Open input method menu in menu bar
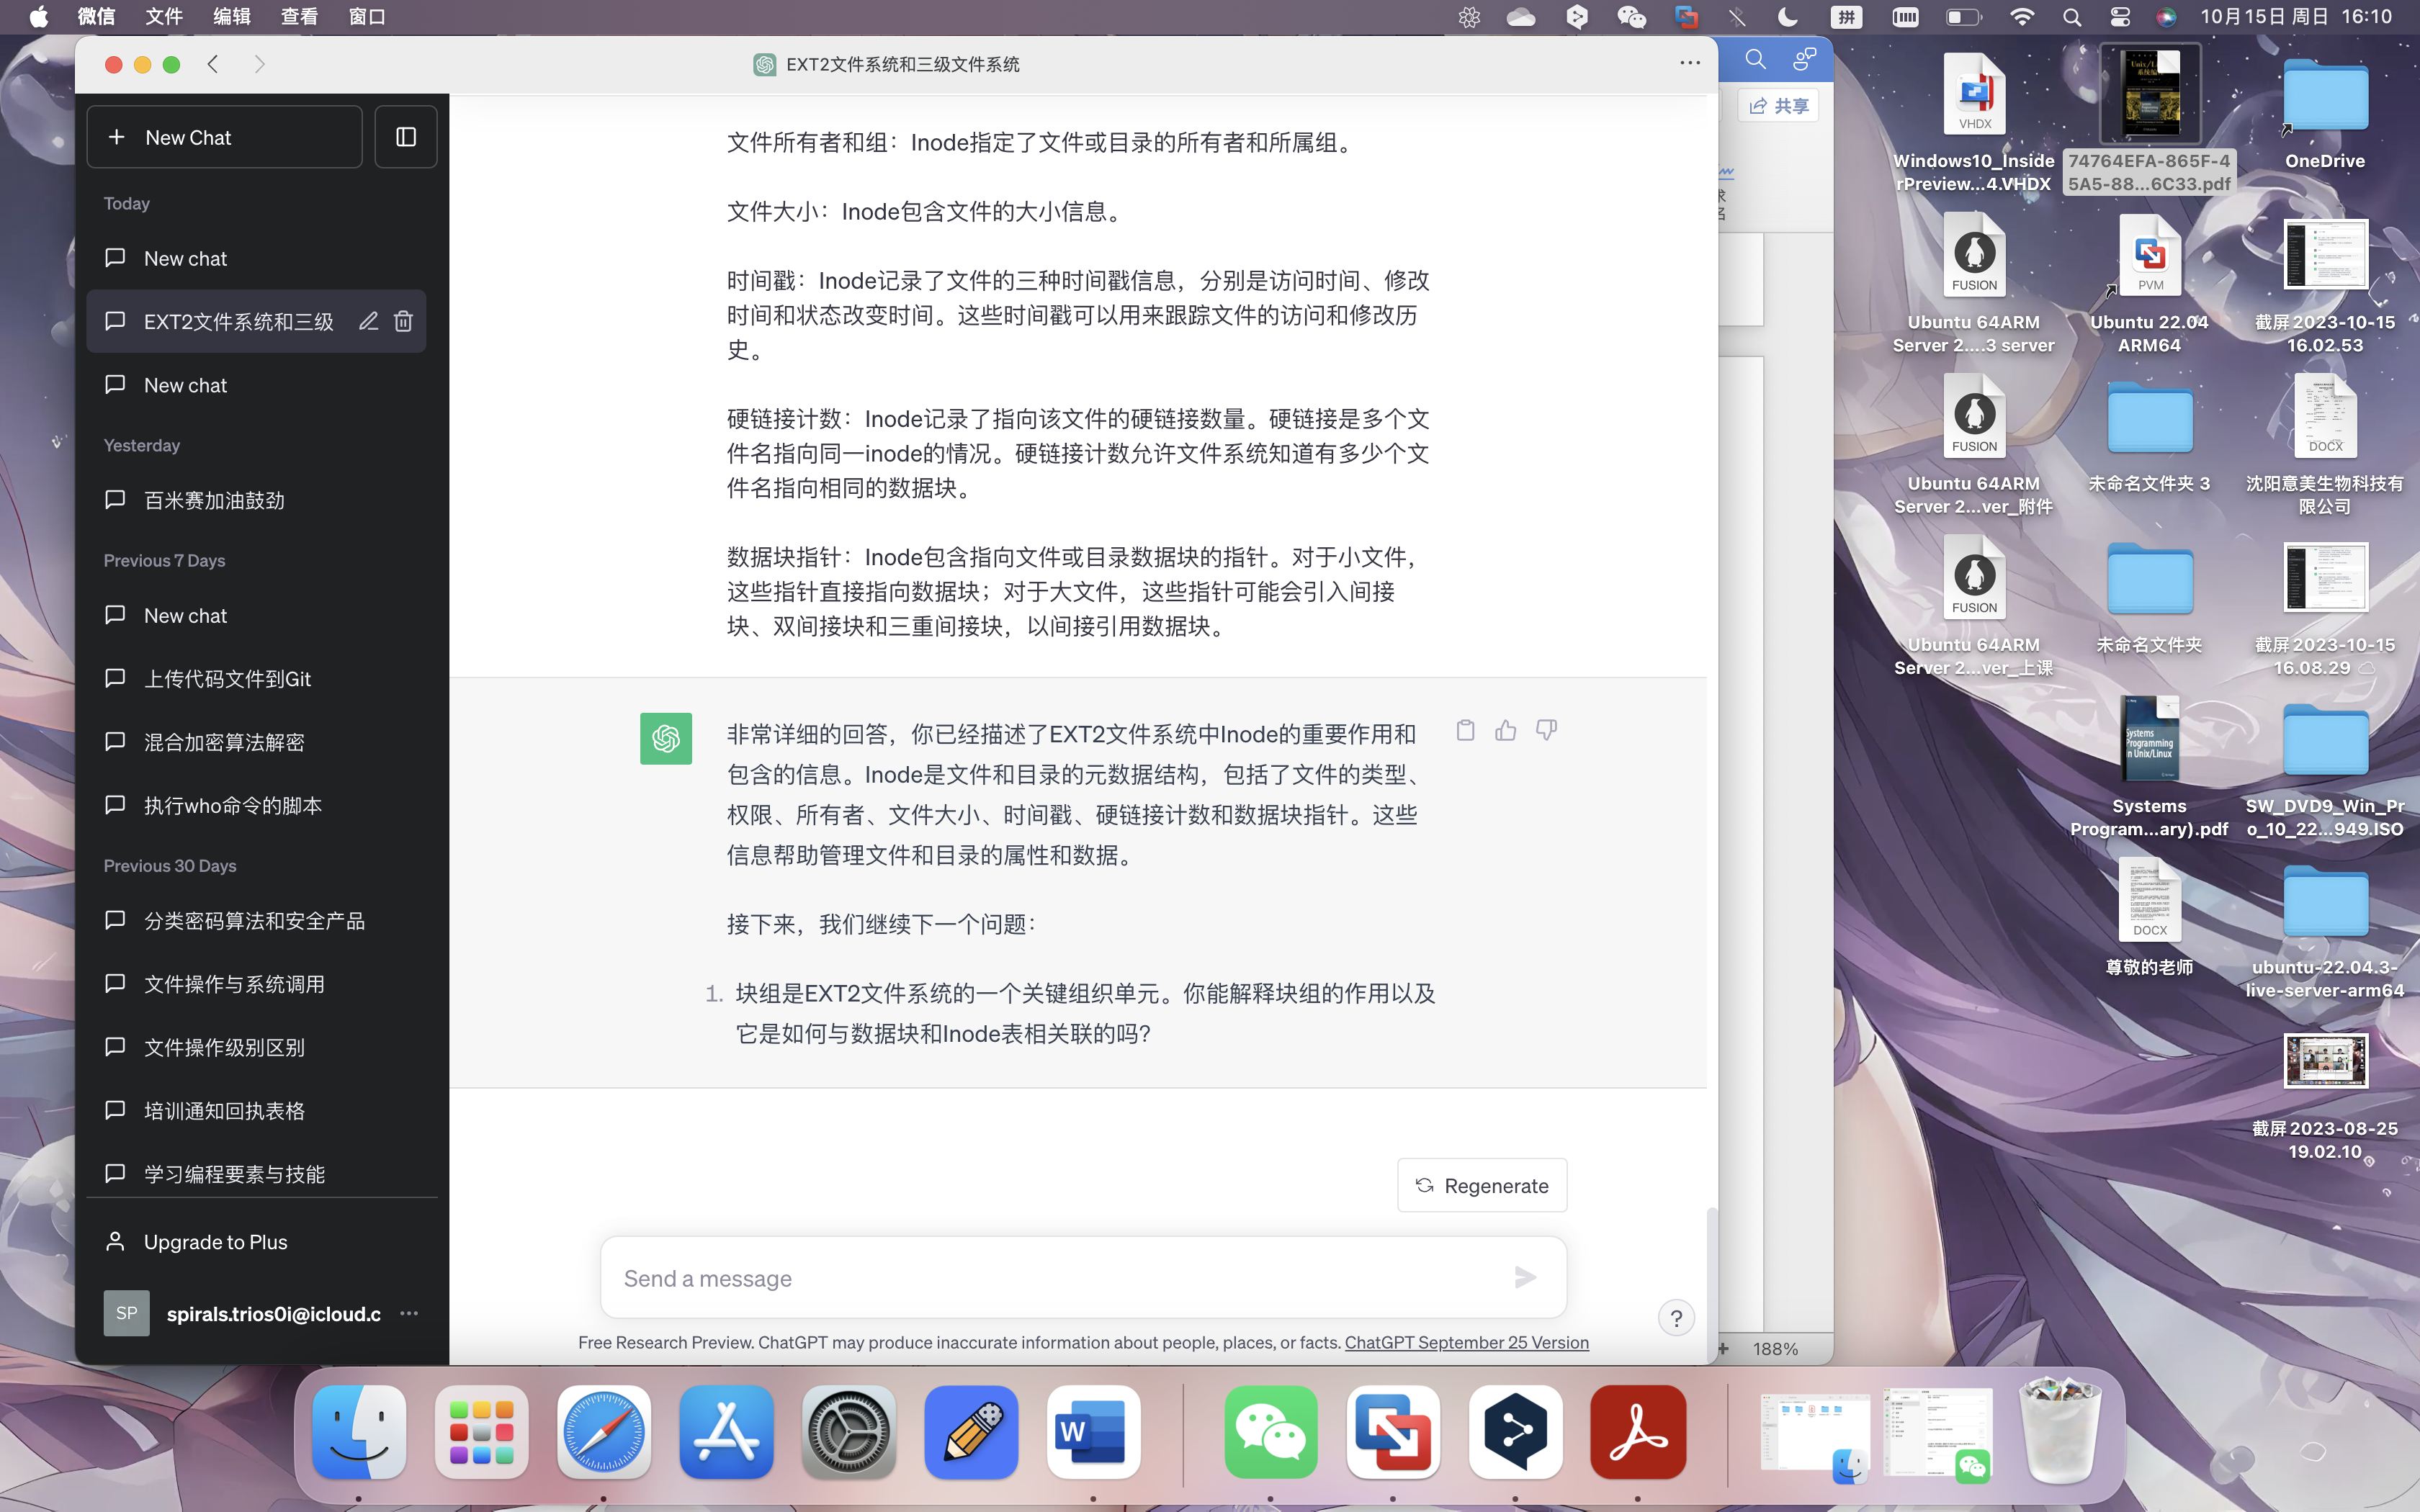2420x1512 pixels. tap(1846, 17)
